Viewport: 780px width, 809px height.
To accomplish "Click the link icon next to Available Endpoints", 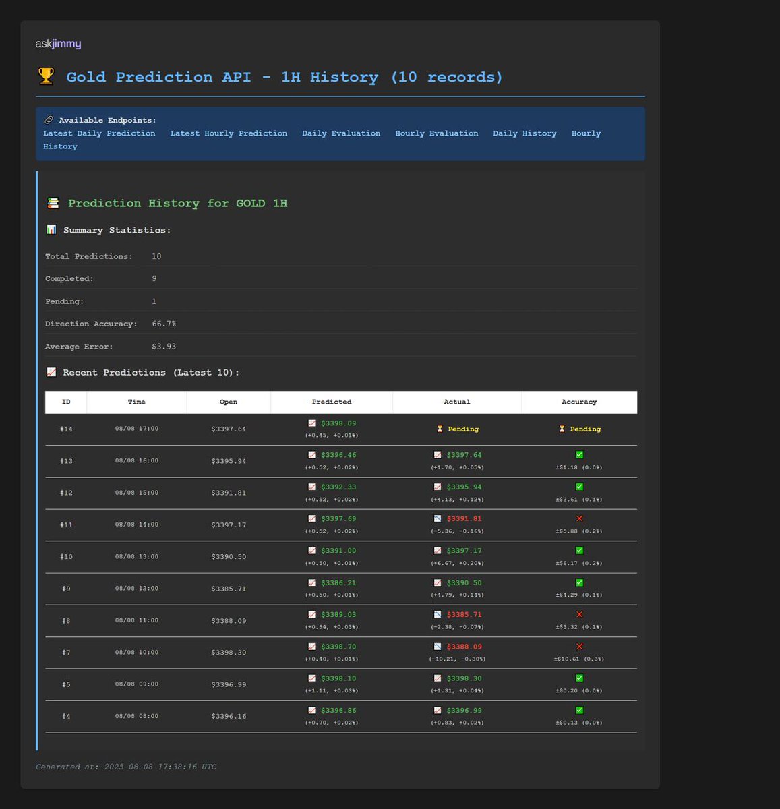I will pyautogui.click(x=49, y=120).
